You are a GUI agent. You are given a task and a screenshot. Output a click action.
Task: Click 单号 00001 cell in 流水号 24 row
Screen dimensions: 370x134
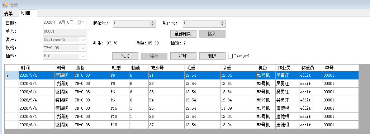click(x=341, y=100)
